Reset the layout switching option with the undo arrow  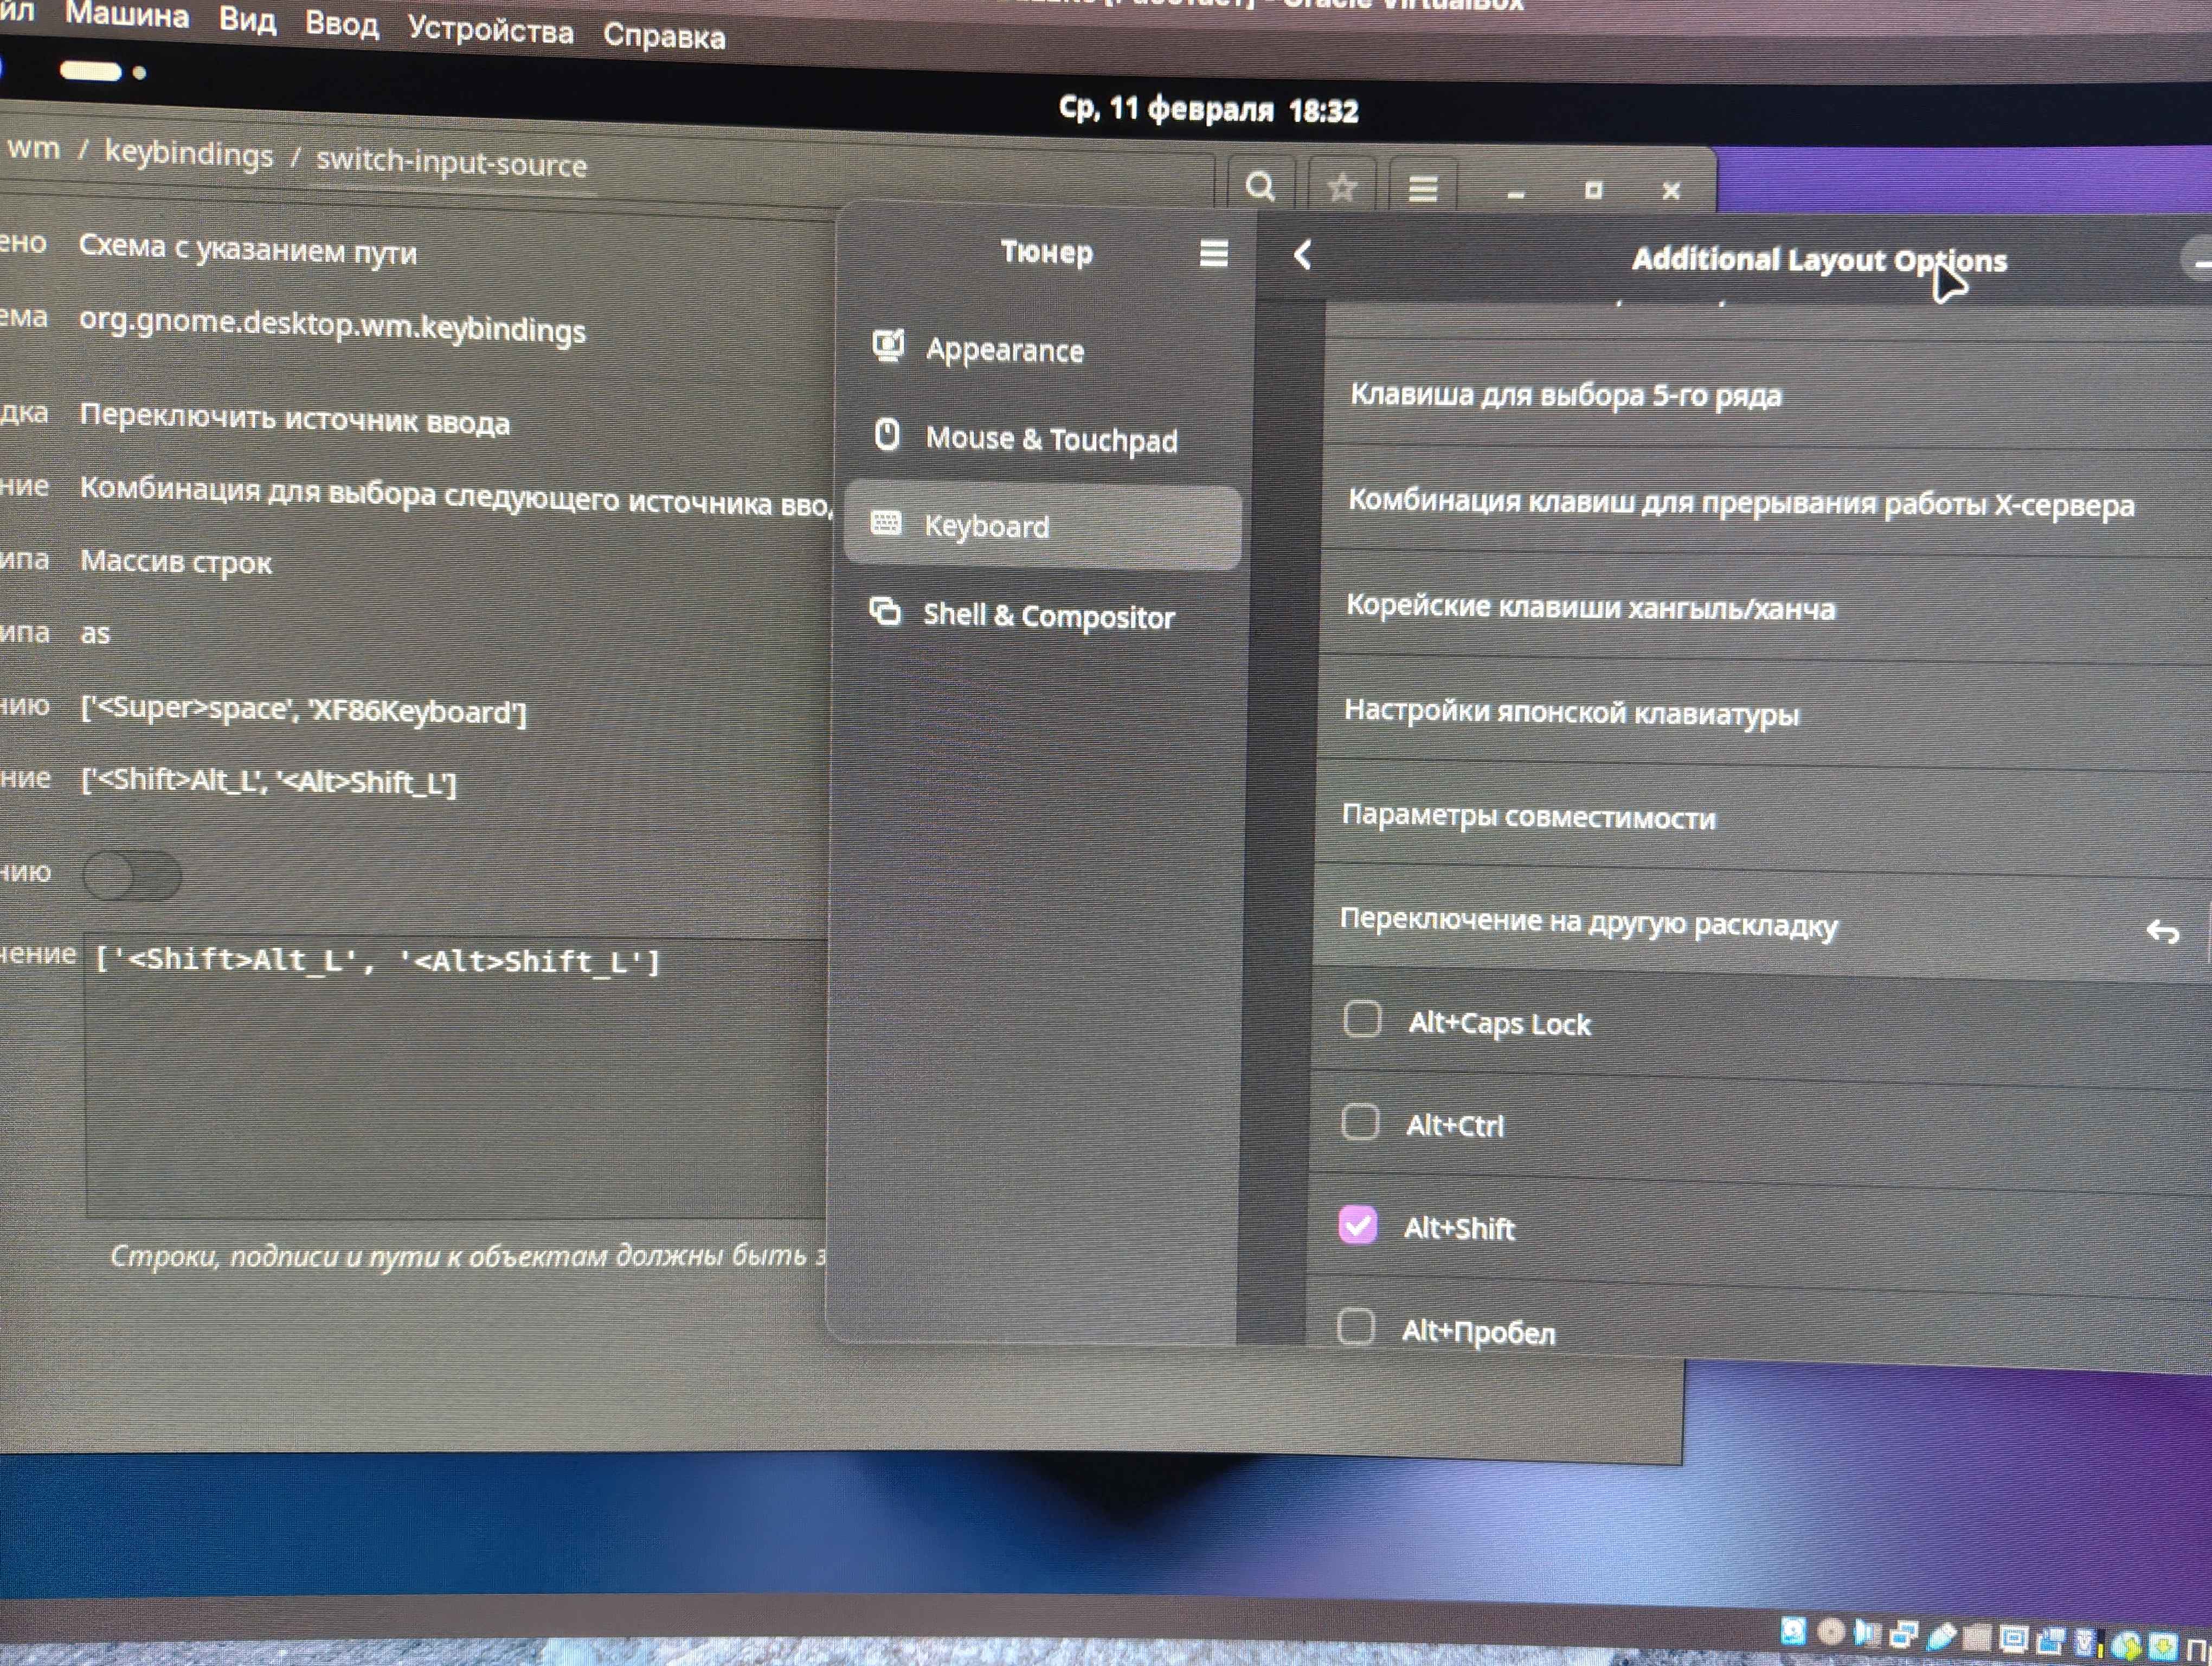pos(2162,931)
